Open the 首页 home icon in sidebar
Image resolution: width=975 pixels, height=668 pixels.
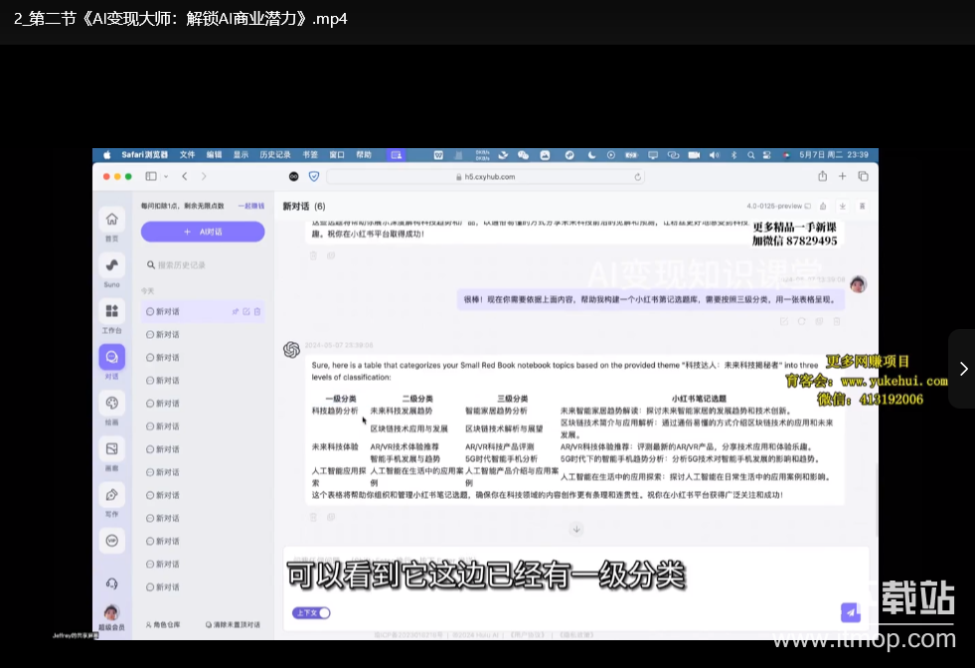pyautogui.click(x=112, y=219)
